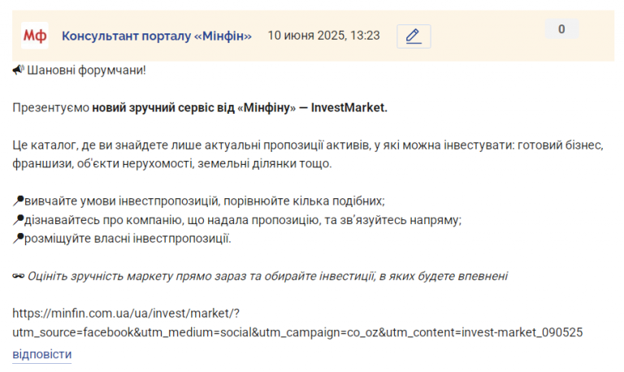Viewport: 624px width, 372px height.
Task: Click the pushpin icon before дізнавайтесь про компанію
Action: coord(19,219)
